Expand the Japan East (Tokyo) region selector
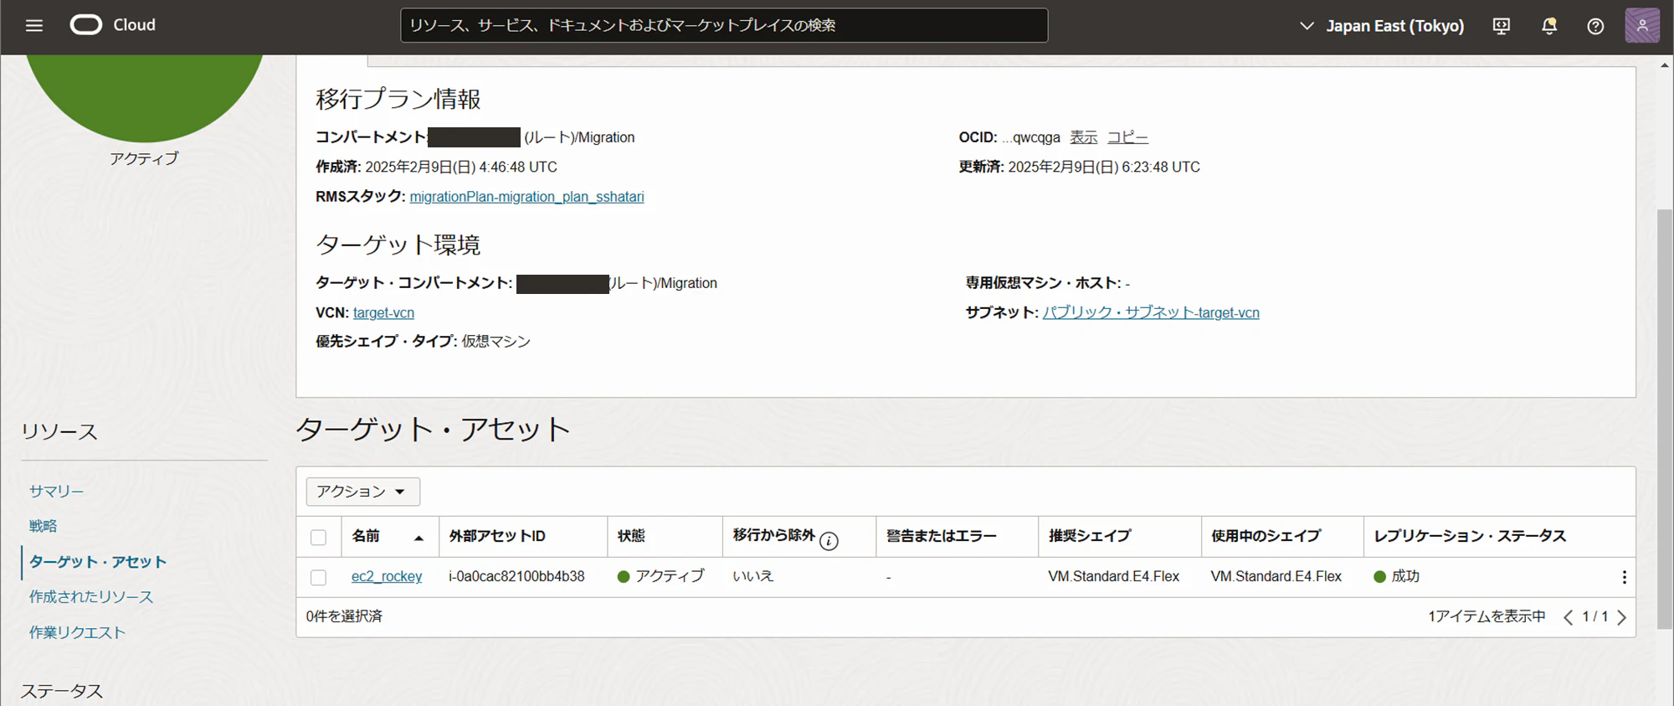This screenshot has width=1674, height=706. click(x=1381, y=26)
